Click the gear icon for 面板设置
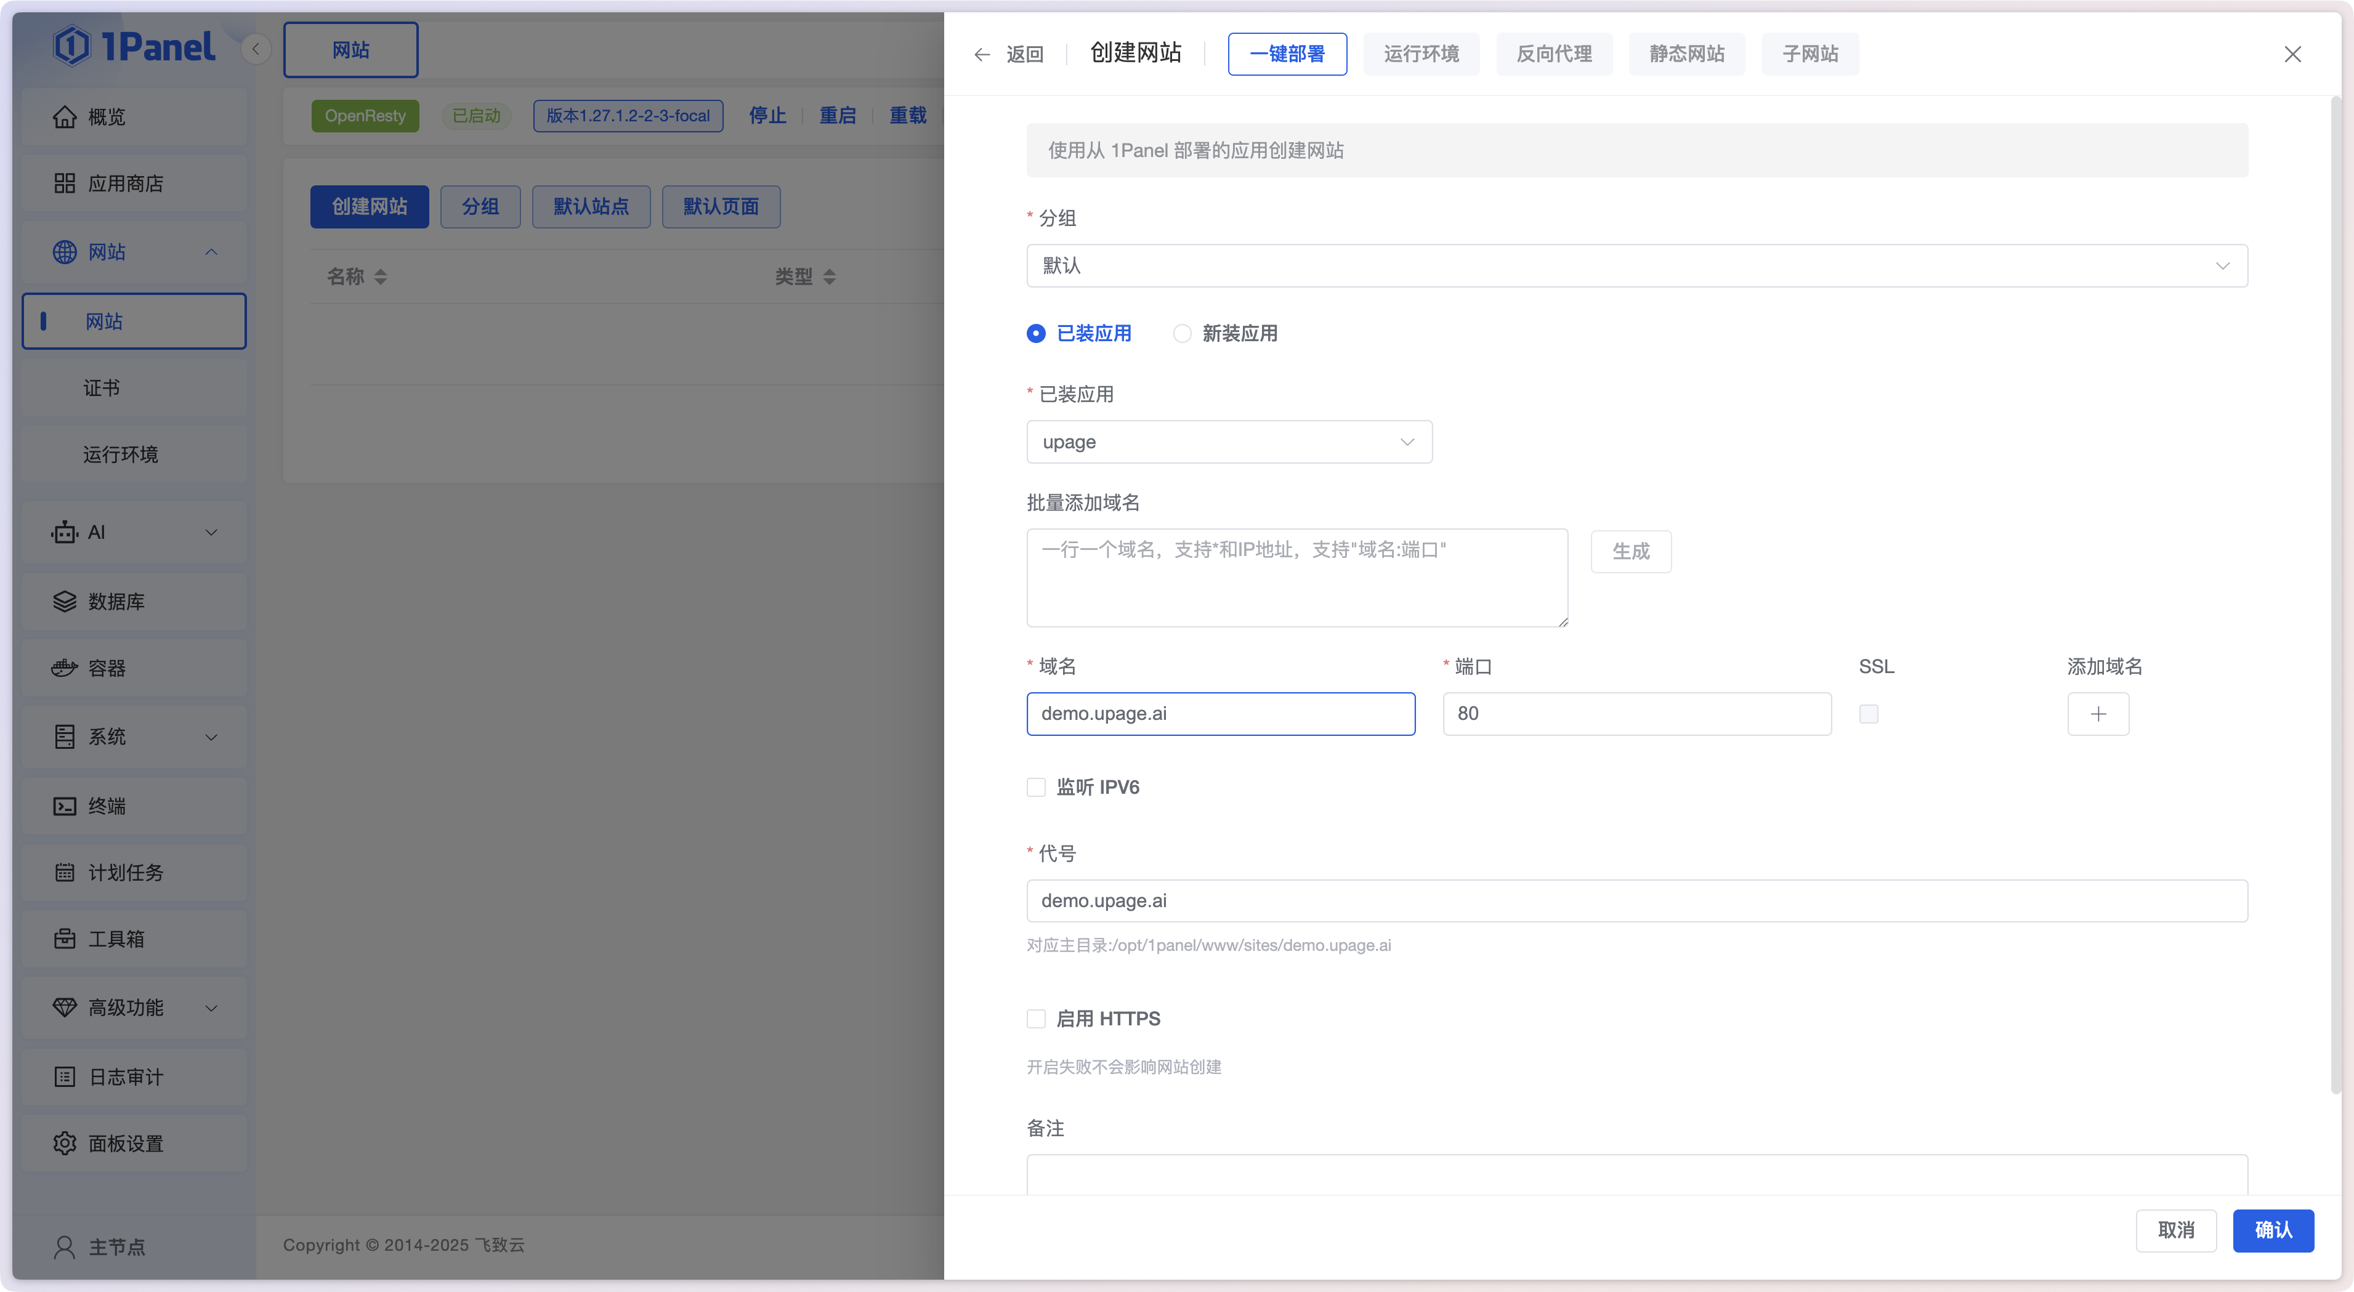2354x1292 pixels. (x=64, y=1143)
